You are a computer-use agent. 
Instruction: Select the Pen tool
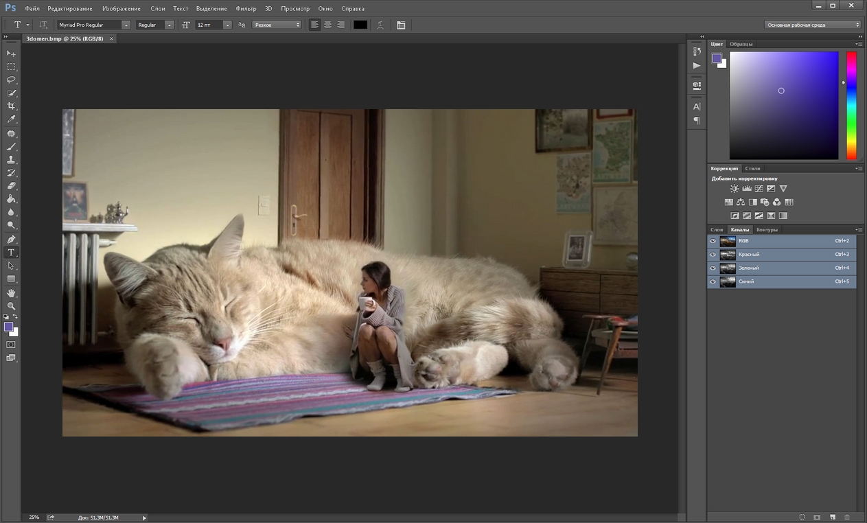[11, 240]
